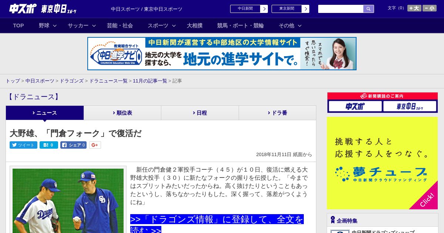The width and height of the screenshot is (444, 233).
Task: Increase text size with +大 button
Action: (x=414, y=8)
